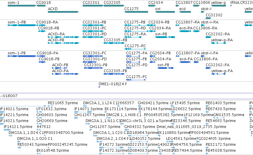Image resolution: width=253 pixels, height=155 pixels.
Task: Click the GH20669.5prime EST feature
Action: (38, 124)
